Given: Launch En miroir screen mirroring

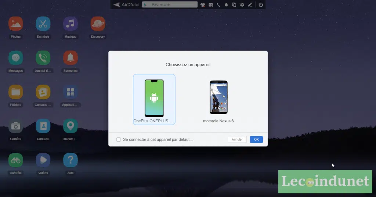Looking at the screenshot, I should click(x=43, y=24).
